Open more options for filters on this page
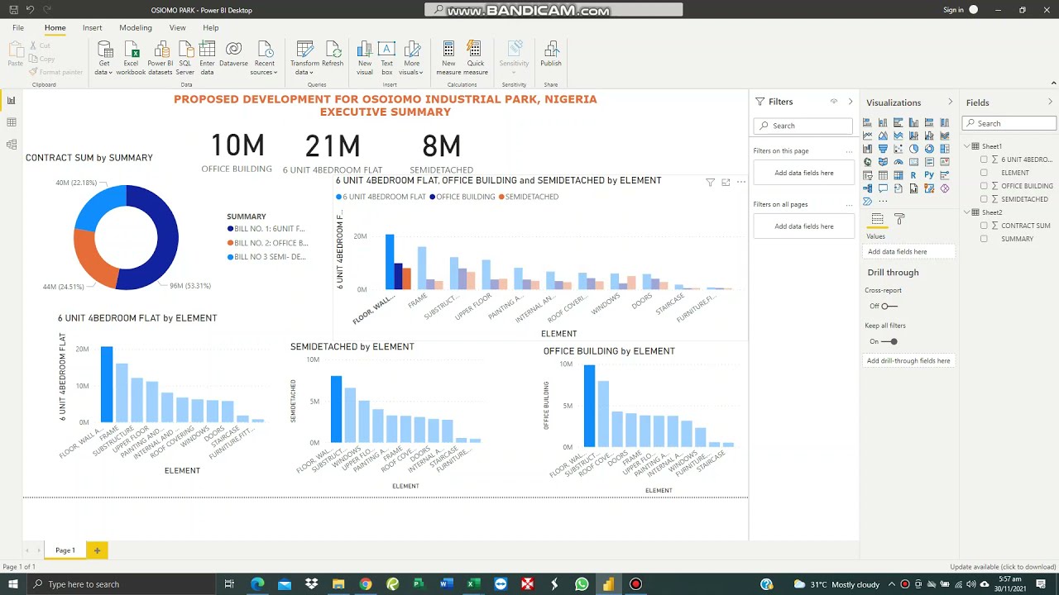1059x595 pixels. (849, 151)
